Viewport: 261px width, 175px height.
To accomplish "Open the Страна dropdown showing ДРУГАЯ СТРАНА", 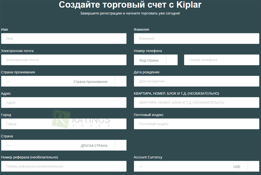I will 64,145.
